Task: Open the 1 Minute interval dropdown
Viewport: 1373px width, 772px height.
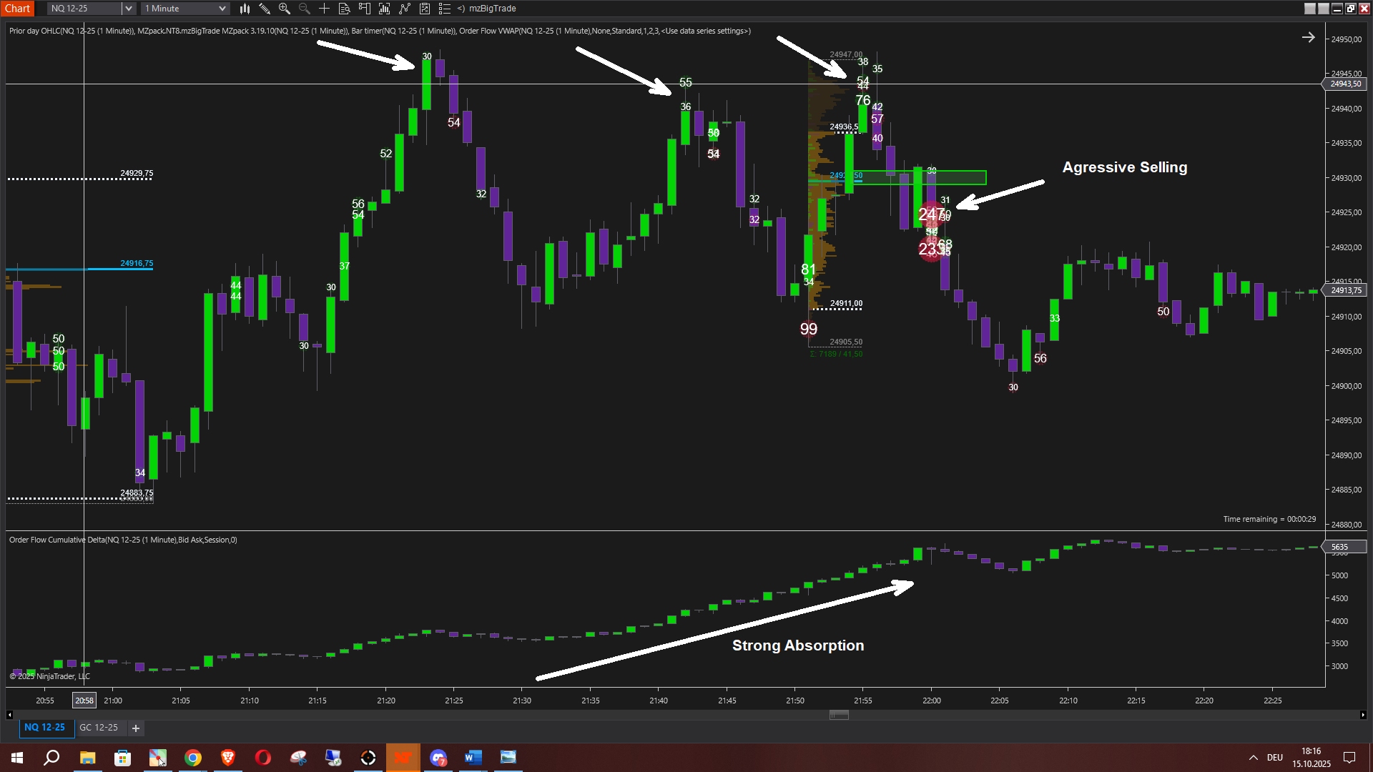Action: click(222, 9)
